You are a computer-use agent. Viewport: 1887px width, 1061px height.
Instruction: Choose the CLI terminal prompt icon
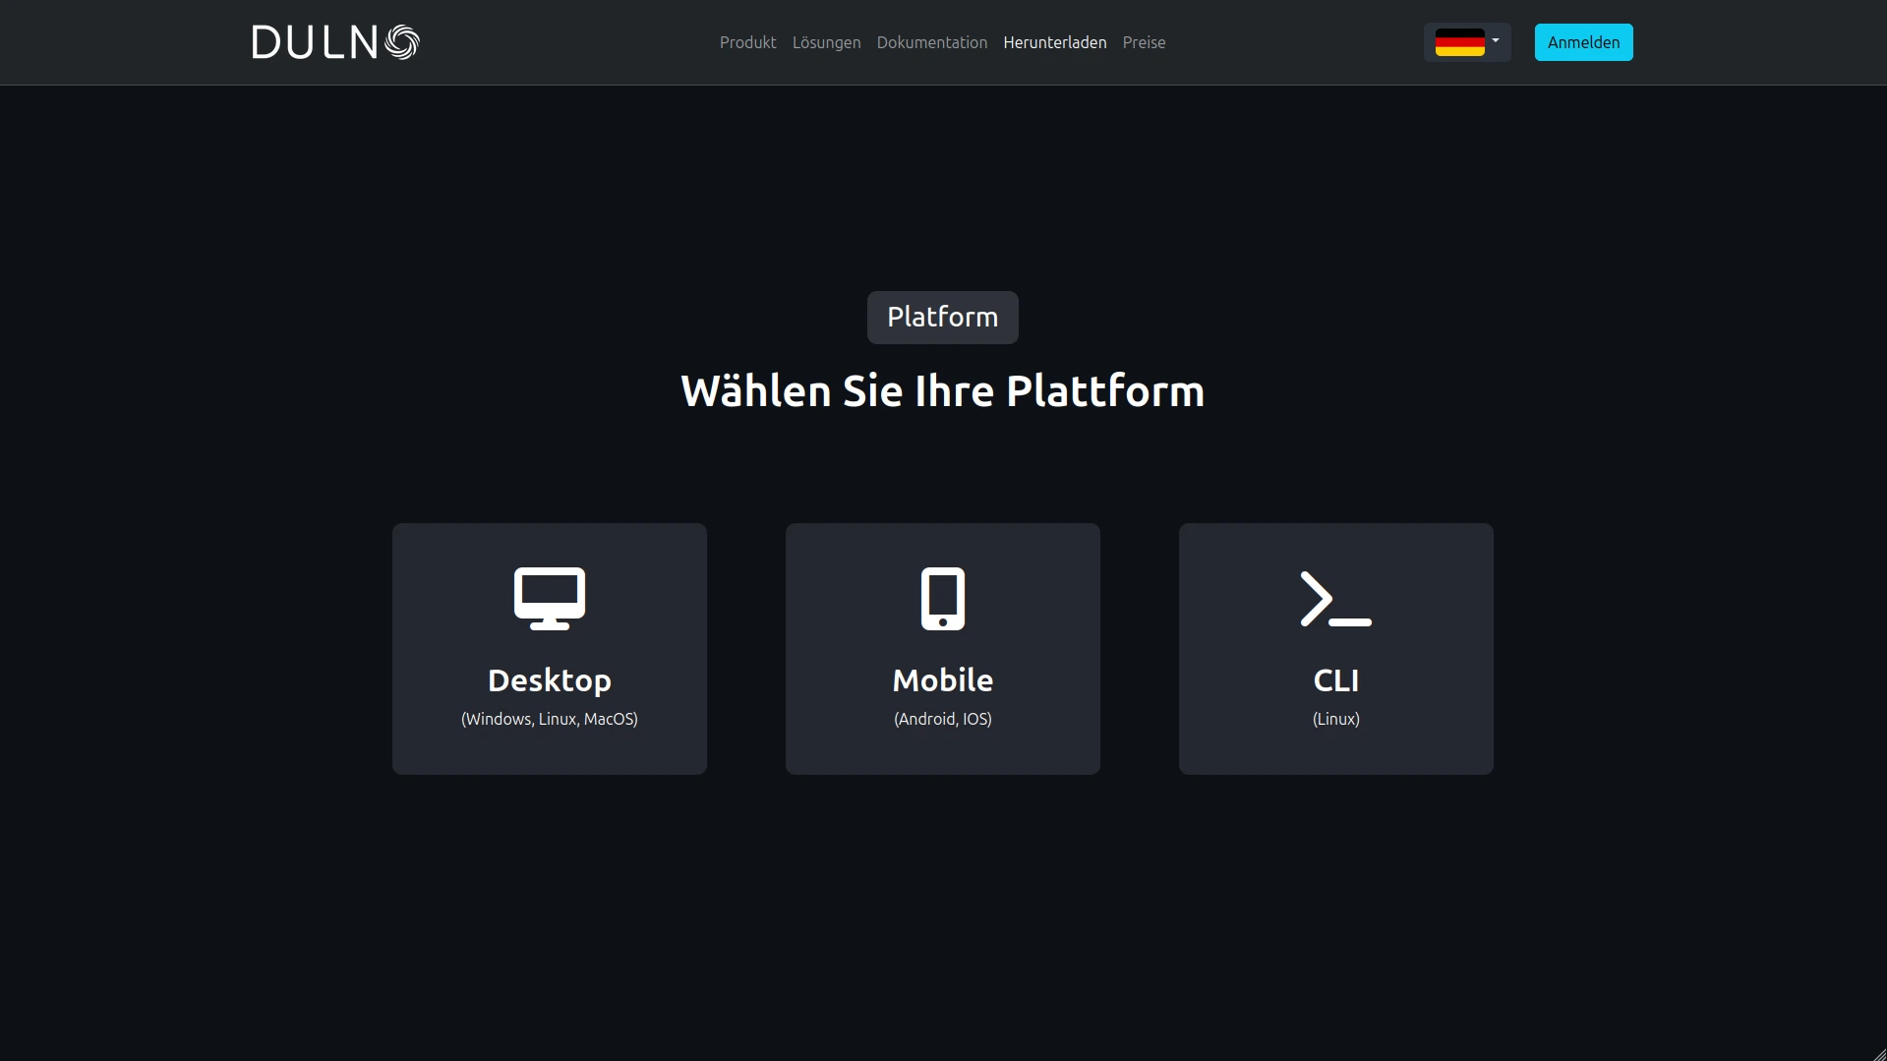[x=1335, y=598]
